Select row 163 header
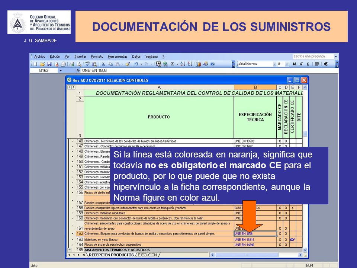 pyautogui.click(x=80, y=239)
